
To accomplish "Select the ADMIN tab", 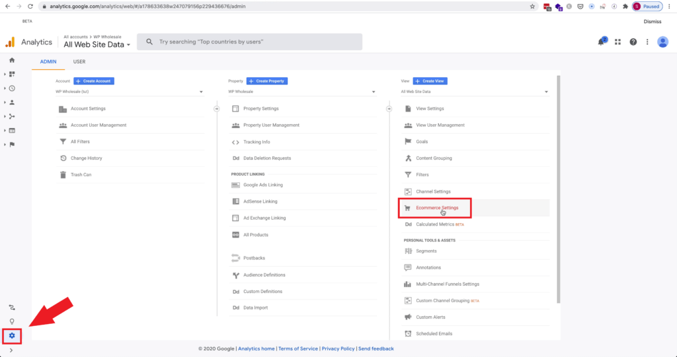I will 48,62.
